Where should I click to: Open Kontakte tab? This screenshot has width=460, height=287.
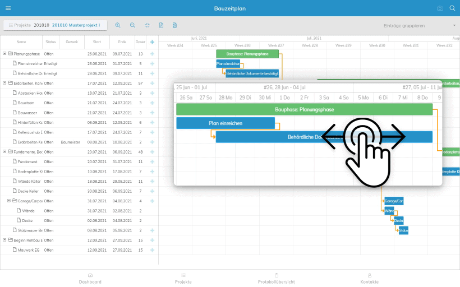click(x=369, y=279)
